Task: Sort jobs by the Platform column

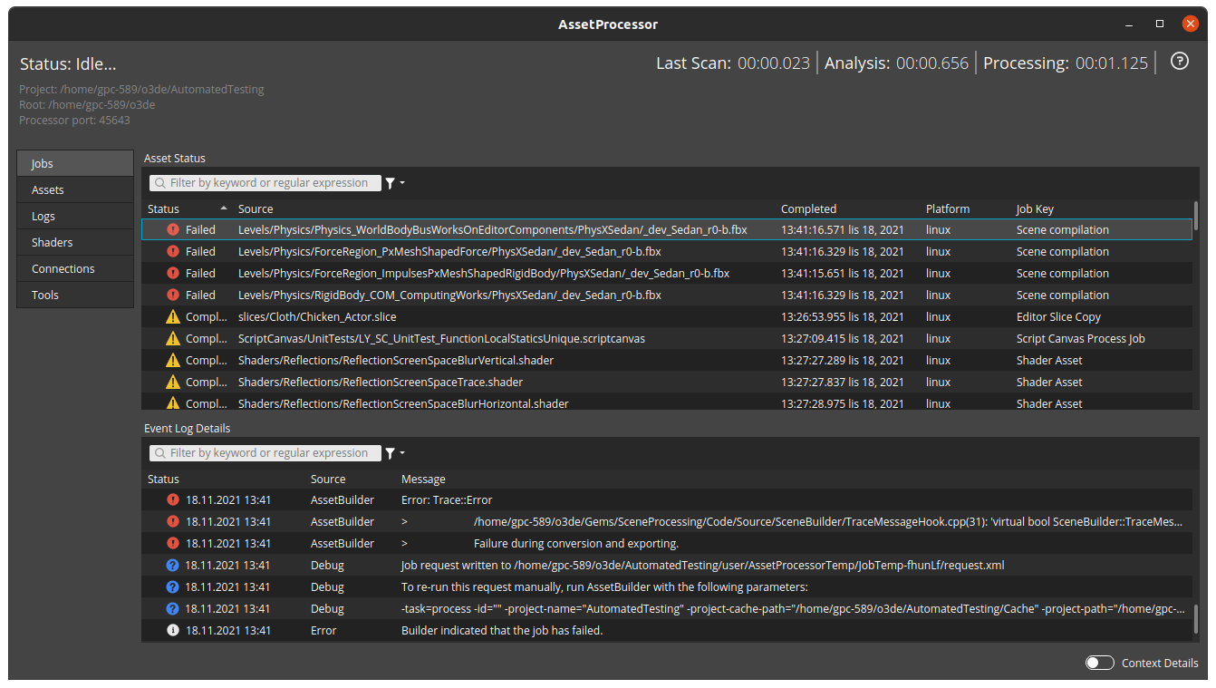Action: click(948, 208)
